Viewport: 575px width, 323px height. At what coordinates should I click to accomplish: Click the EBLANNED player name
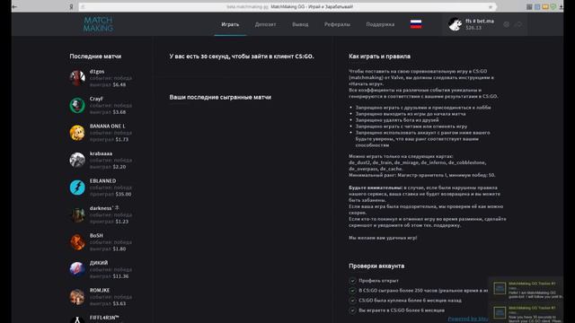[x=102, y=181]
